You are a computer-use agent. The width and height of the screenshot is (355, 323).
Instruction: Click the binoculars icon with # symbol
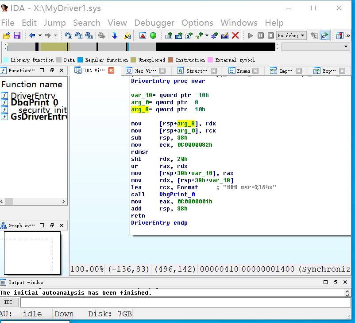(x=68, y=35)
